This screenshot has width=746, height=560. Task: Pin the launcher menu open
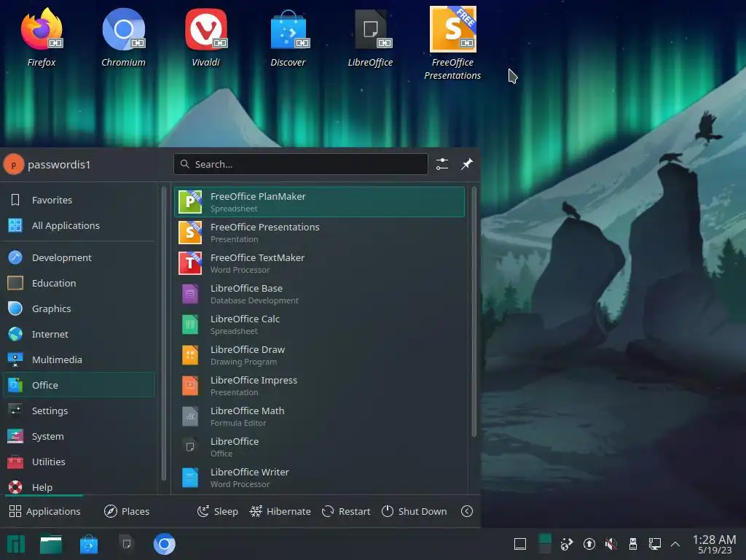467,164
